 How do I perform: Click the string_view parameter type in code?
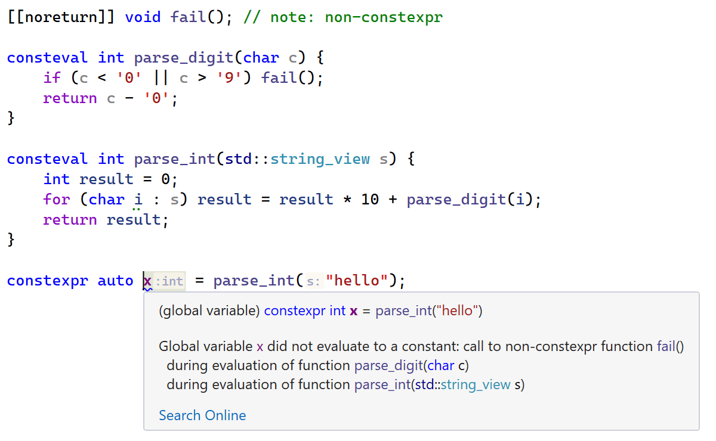[320, 159]
